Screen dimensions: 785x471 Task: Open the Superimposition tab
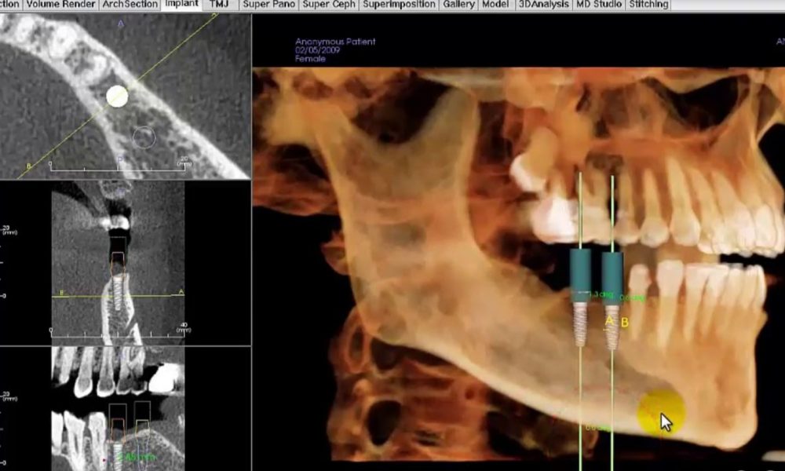399,5
